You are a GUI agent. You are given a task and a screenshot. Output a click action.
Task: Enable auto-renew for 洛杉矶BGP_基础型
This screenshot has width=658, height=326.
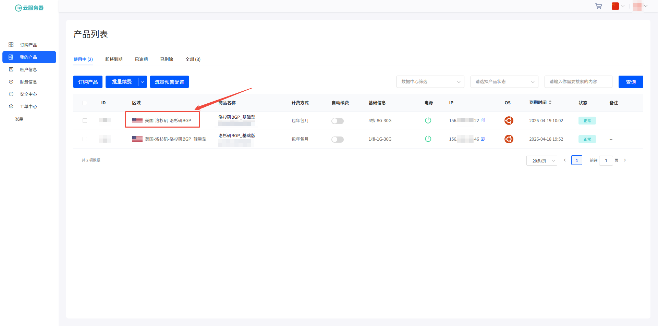click(x=337, y=121)
